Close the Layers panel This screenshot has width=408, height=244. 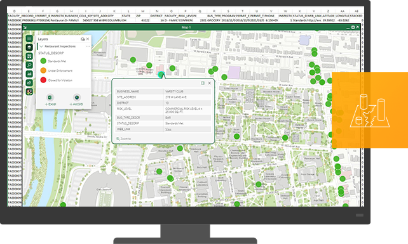pos(88,39)
